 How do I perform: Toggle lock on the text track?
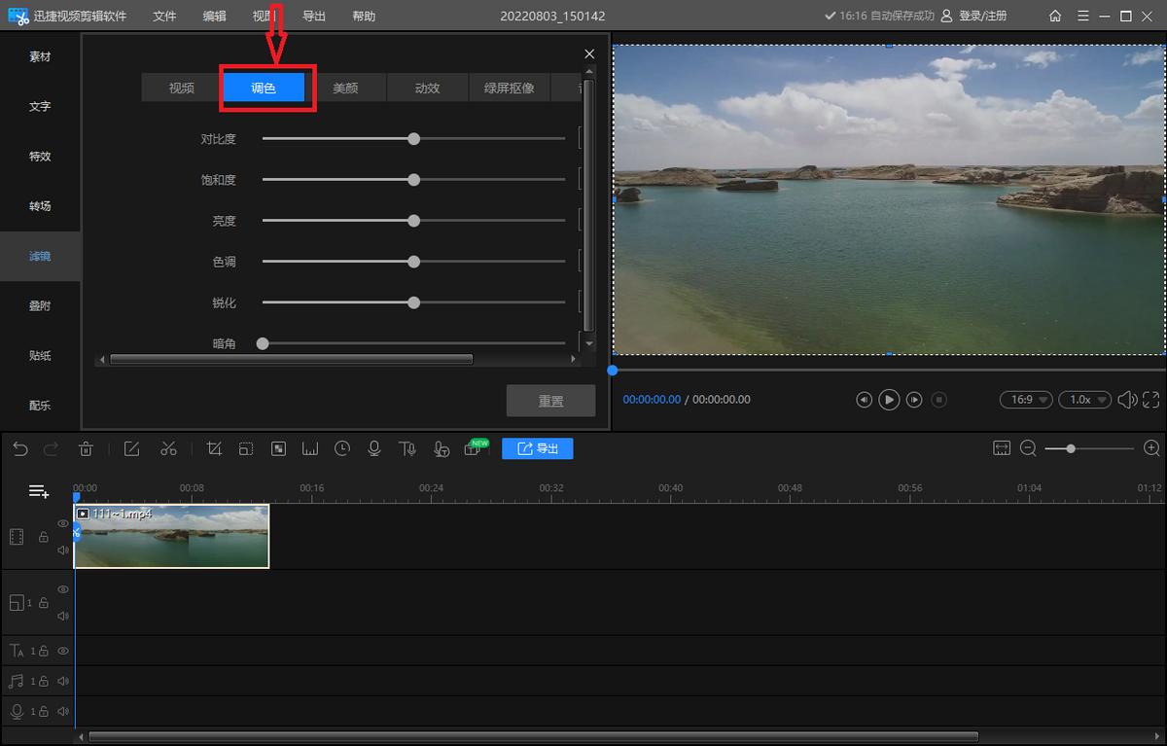[44, 651]
